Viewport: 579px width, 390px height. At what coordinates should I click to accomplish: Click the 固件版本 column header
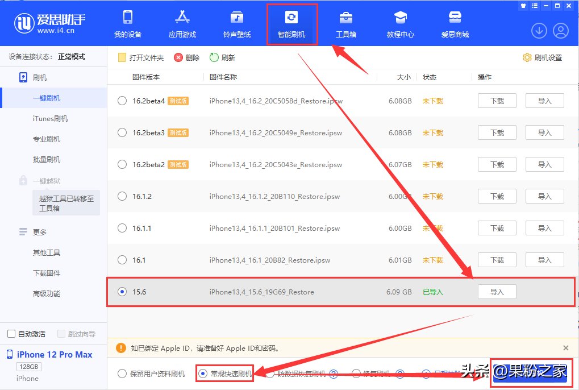(146, 77)
